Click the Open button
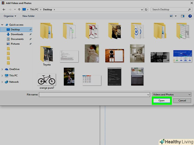 tap(161, 101)
